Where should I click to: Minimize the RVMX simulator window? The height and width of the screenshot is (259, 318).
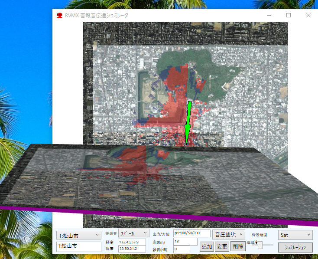click(269, 15)
